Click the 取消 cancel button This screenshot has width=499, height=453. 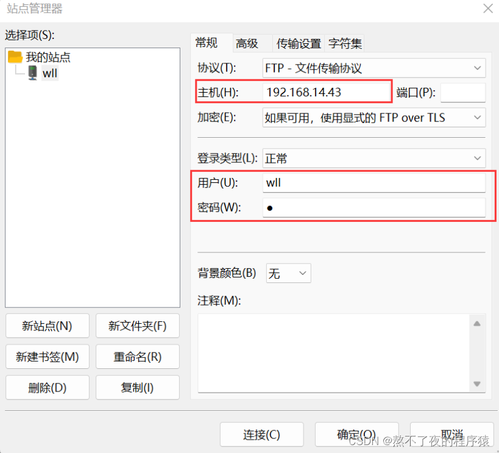pos(452,435)
